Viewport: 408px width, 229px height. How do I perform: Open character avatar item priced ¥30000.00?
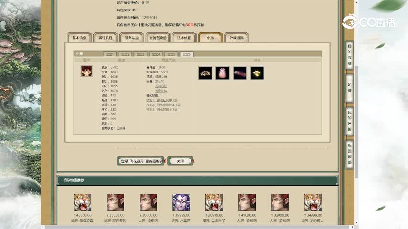coord(148,202)
